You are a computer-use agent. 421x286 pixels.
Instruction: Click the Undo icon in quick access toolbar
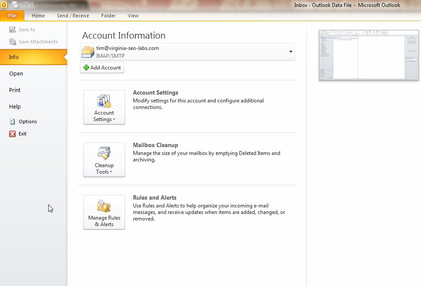[26, 5]
